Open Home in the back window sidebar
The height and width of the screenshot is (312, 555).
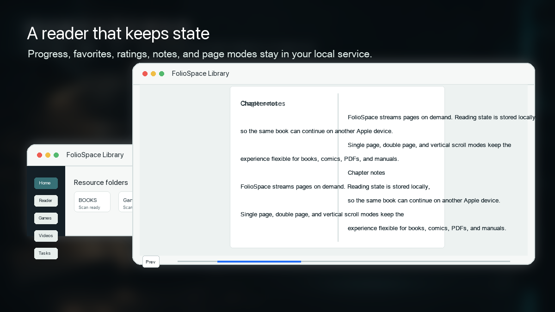pyautogui.click(x=46, y=183)
